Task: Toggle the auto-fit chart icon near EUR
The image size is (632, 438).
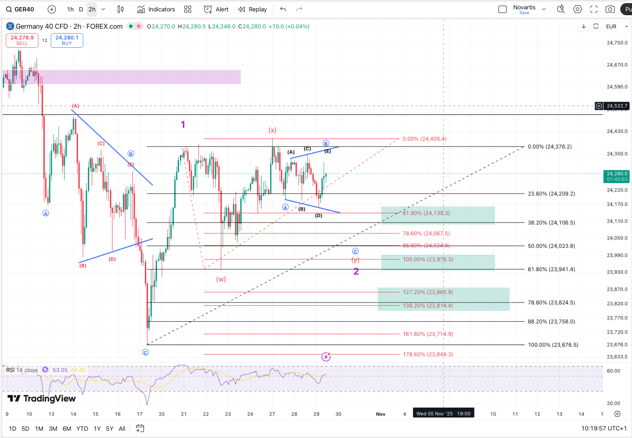Action: tap(596, 26)
